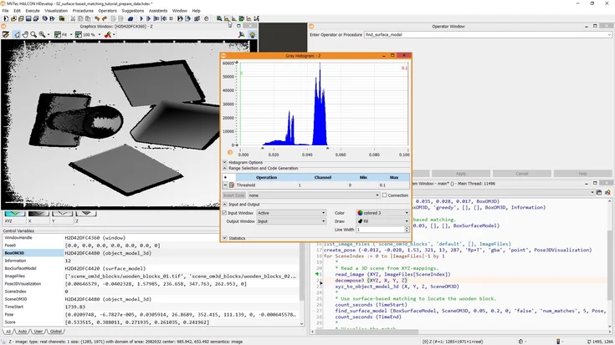Enable the Connection checkbox
The image size is (615, 345).
pos(384,195)
